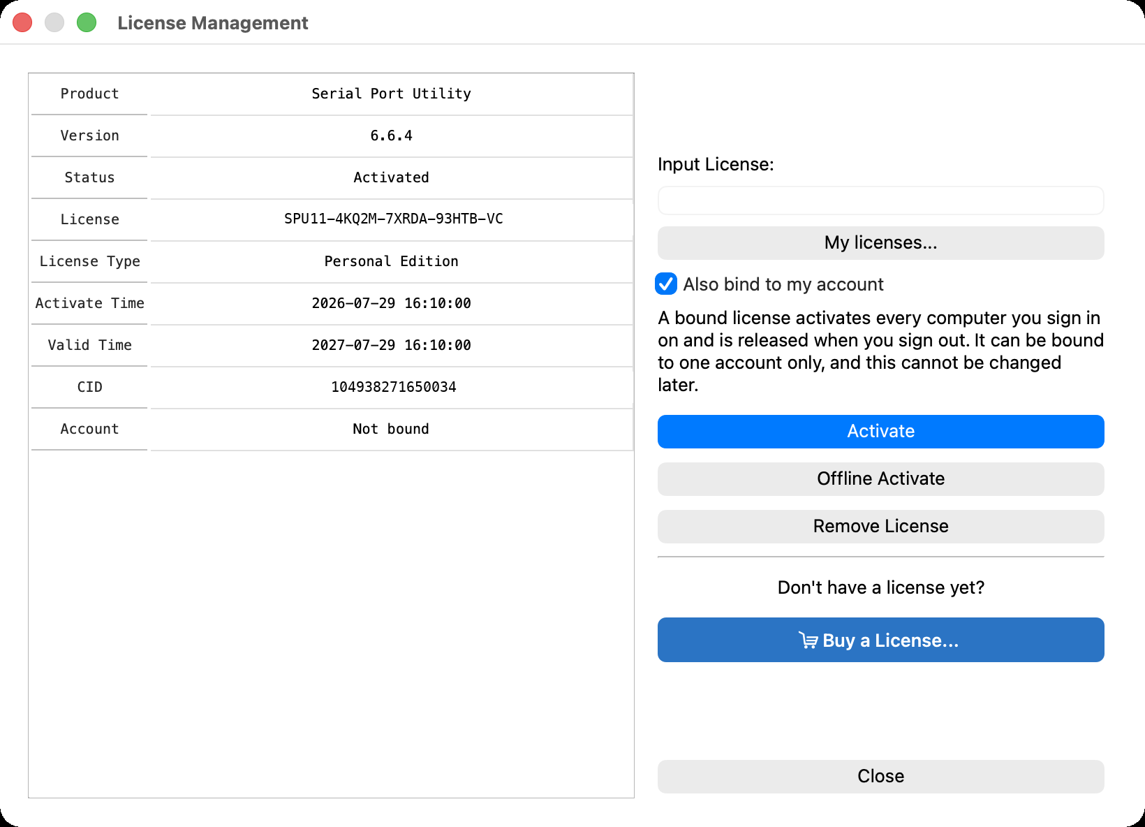The width and height of the screenshot is (1145, 827).
Task: Click the bound license explanation paragraph
Action: click(880, 351)
